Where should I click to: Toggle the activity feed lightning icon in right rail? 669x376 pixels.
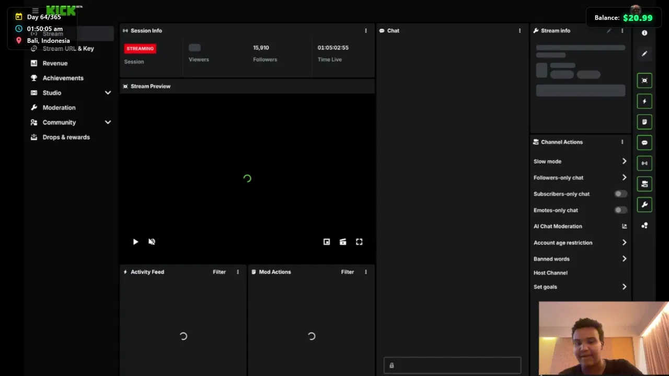(x=644, y=101)
